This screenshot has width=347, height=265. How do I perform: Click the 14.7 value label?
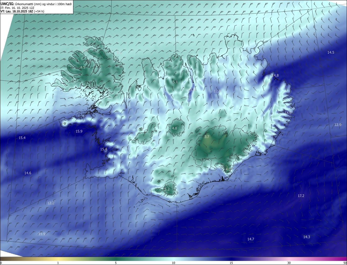point(251,239)
